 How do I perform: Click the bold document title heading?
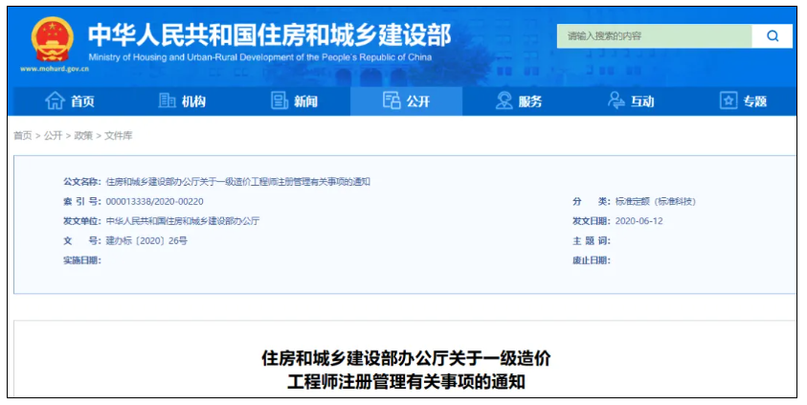[406, 370]
